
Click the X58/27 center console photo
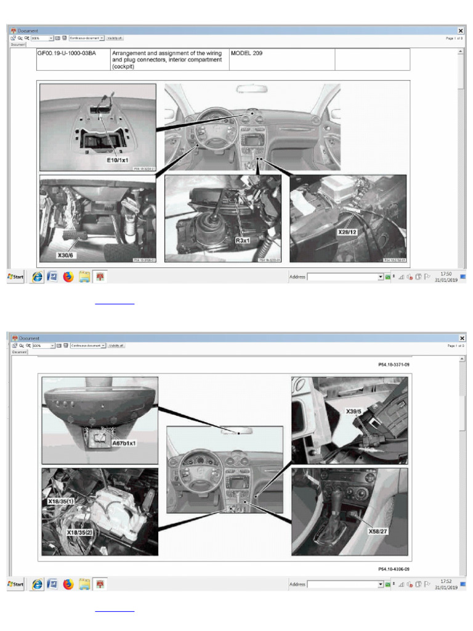pyautogui.click(x=350, y=511)
